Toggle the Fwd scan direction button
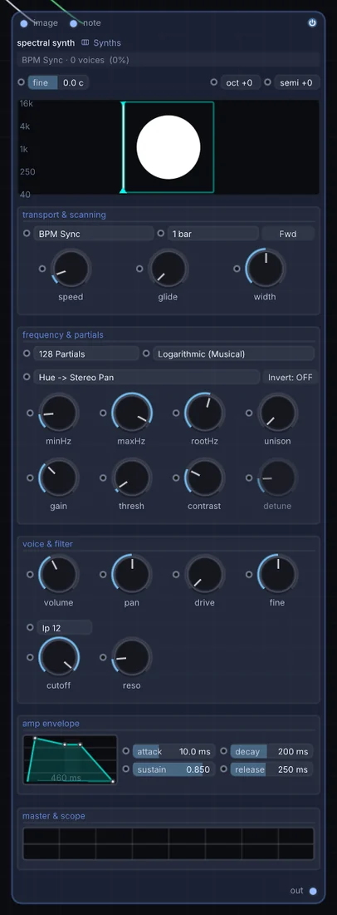The width and height of the screenshot is (337, 915). [287, 234]
